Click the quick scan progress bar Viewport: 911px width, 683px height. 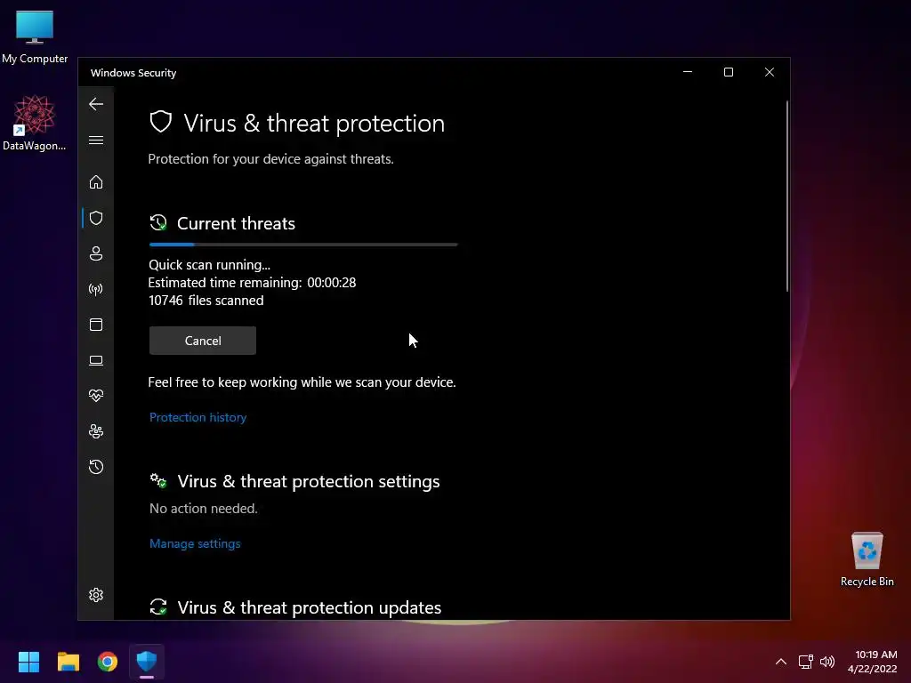click(303, 245)
